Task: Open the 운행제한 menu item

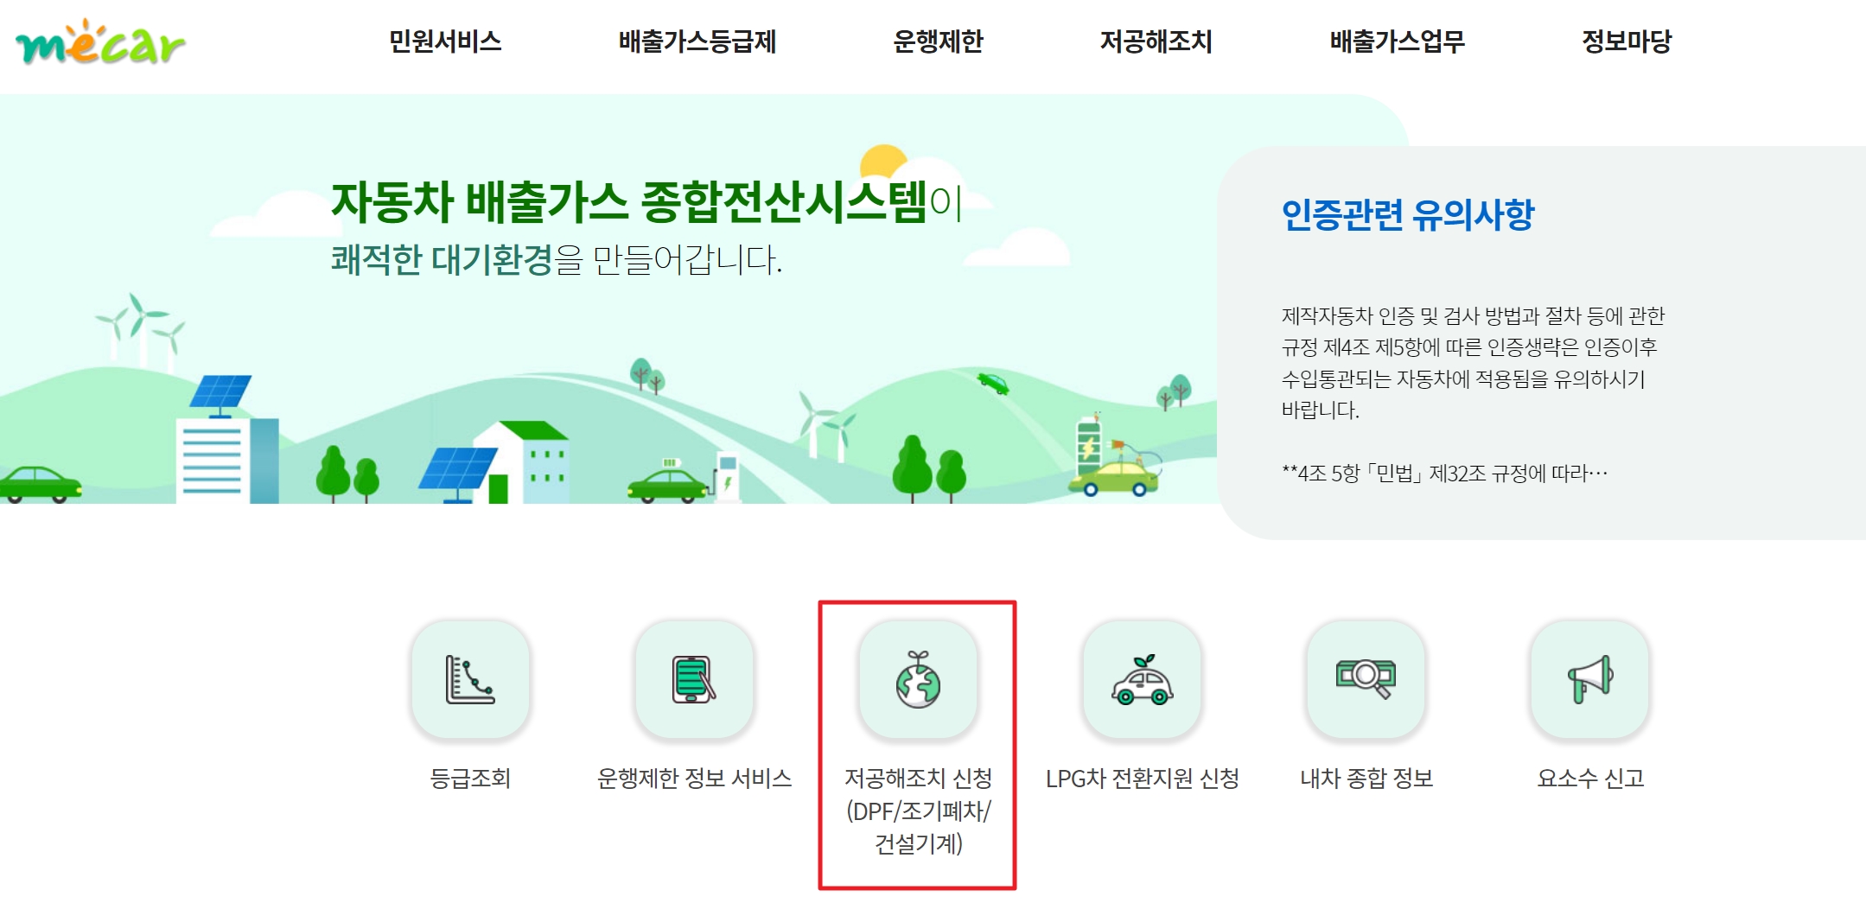Action: [x=938, y=41]
